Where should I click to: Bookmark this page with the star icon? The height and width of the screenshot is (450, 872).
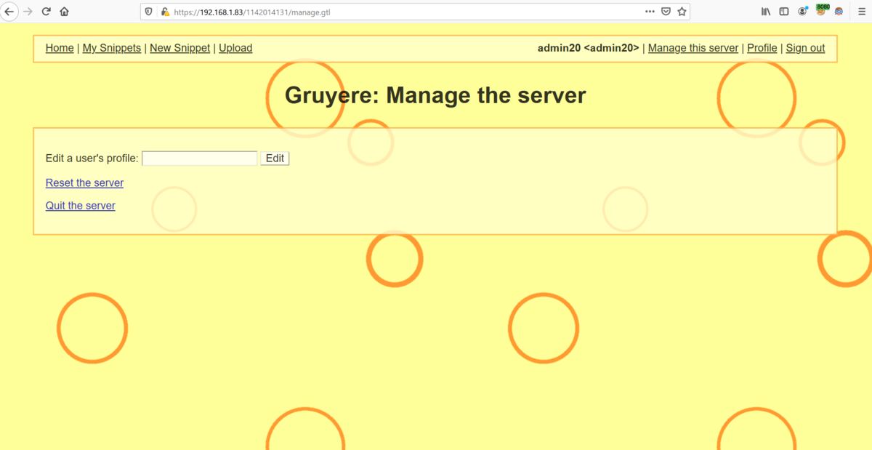pyautogui.click(x=682, y=12)
